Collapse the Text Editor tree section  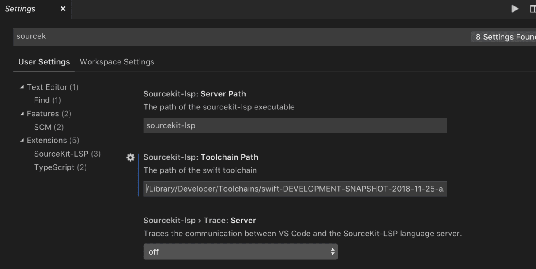(22, 87)
